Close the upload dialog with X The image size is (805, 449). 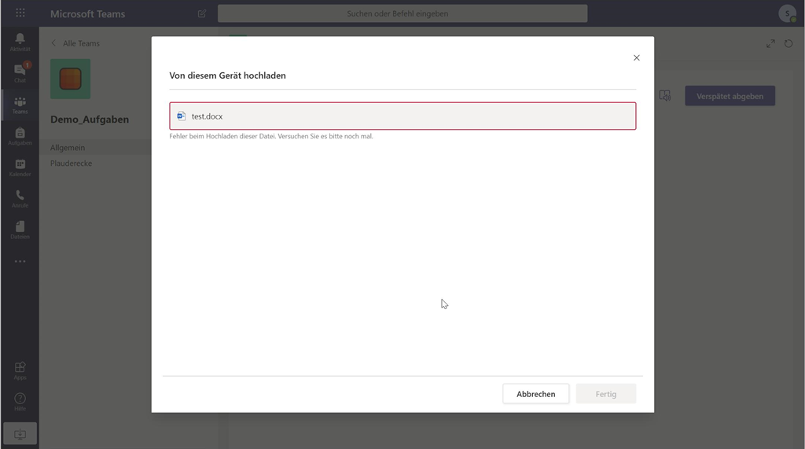pos(637,57)
